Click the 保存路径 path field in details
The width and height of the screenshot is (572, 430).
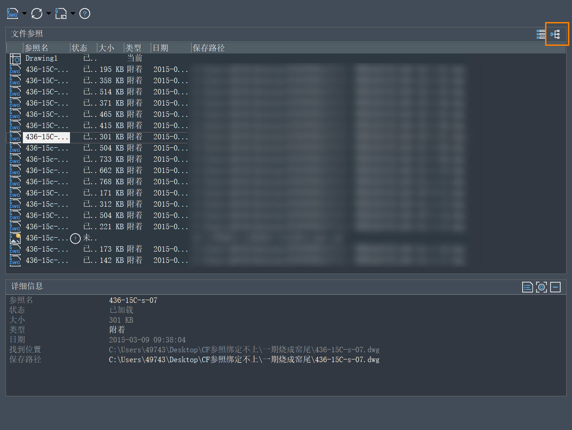(x=244, y=359)
